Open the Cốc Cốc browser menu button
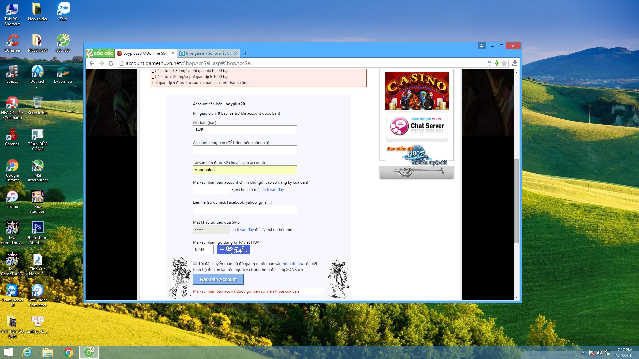The image size is (639, 359). click(x=100, y=53)
